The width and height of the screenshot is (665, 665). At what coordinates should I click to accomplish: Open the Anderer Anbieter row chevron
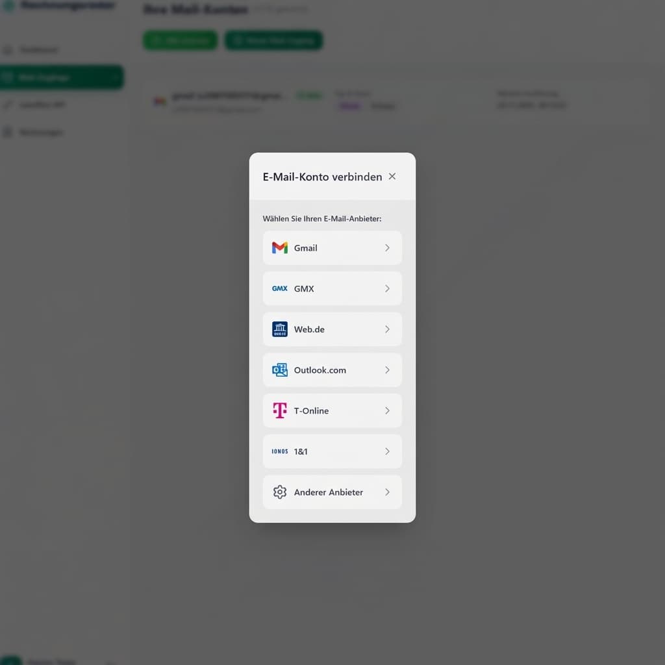click(387, 492)
